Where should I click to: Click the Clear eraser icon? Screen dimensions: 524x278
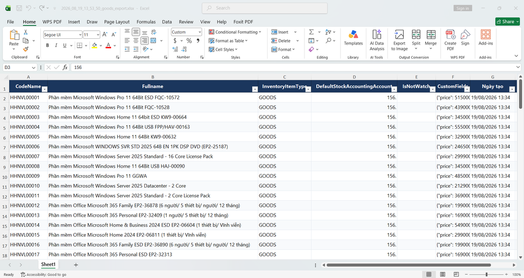pyautogui.click(x=311, y=50)
